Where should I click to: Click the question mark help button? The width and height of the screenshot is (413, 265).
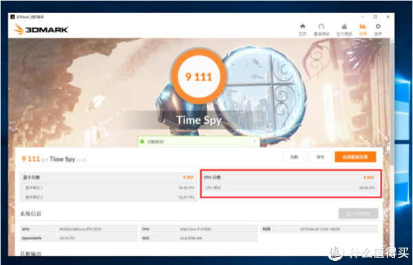coord(254,142)
